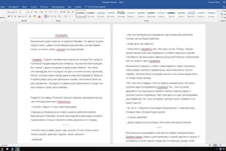
Task: Click the русский language indicator in status bar
Action: click(4, 145)
